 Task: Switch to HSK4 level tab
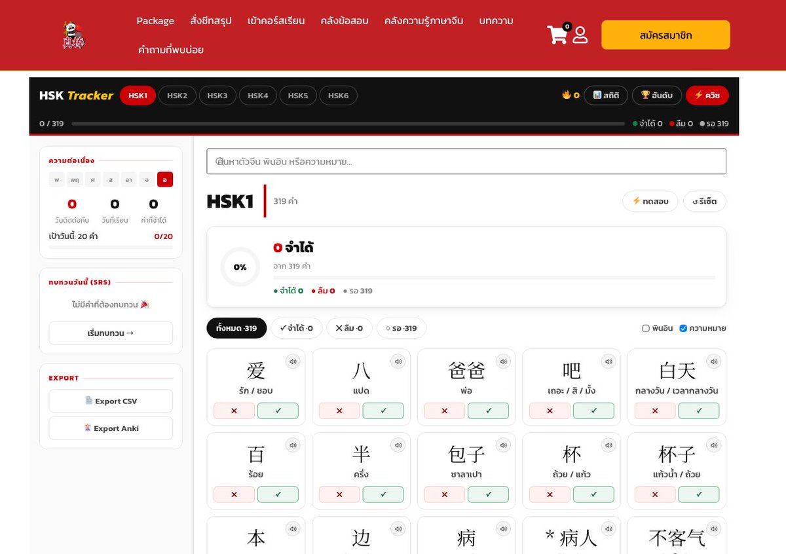click(257, 96)
